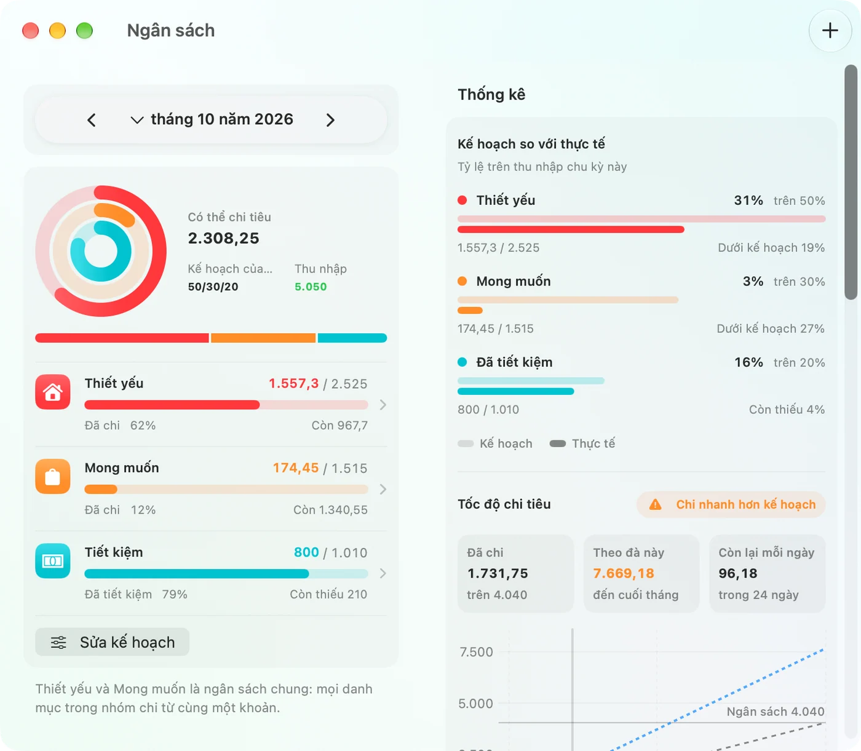861x751 pixels.
Task: Click the Thống kê heading
Action: [491, 94]
